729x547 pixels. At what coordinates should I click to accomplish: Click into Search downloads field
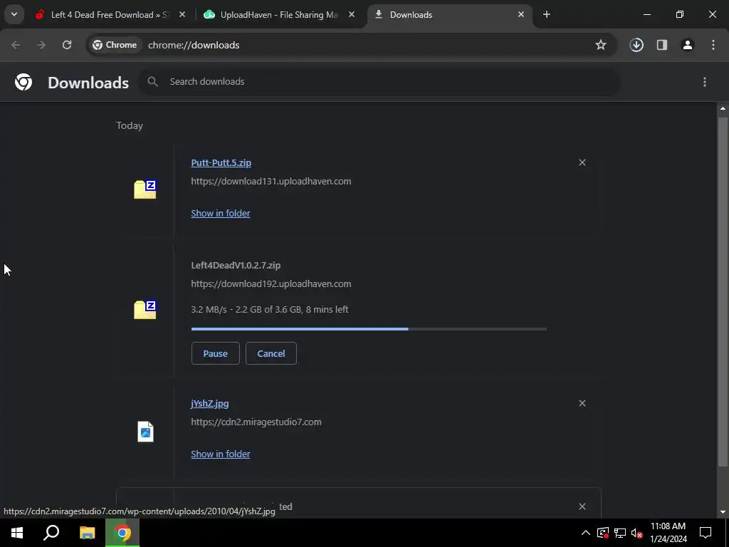click(x=380, y=82)
